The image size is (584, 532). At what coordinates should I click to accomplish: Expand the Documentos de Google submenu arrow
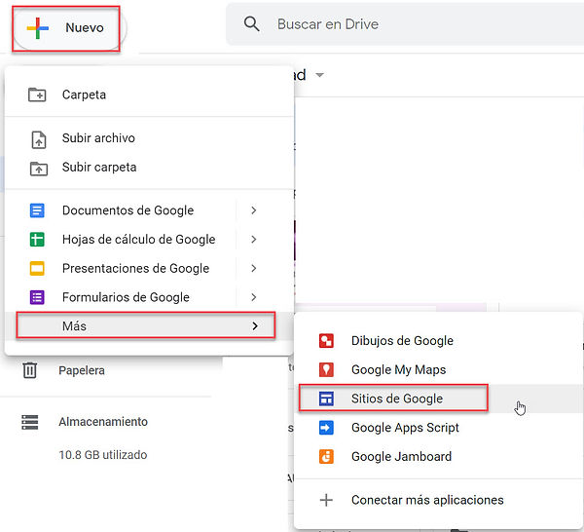pyautogui.click(x=254, y=210)
